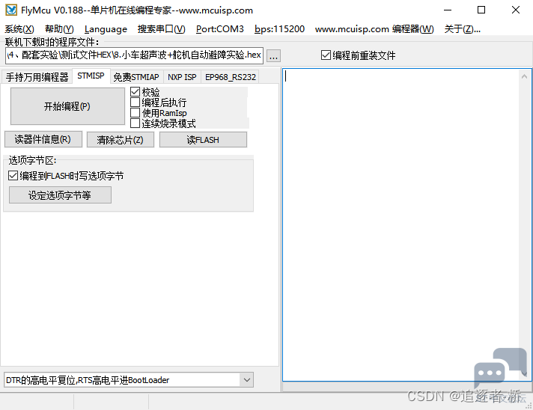Click the 读FLASH button

click(x=203, y=140)
